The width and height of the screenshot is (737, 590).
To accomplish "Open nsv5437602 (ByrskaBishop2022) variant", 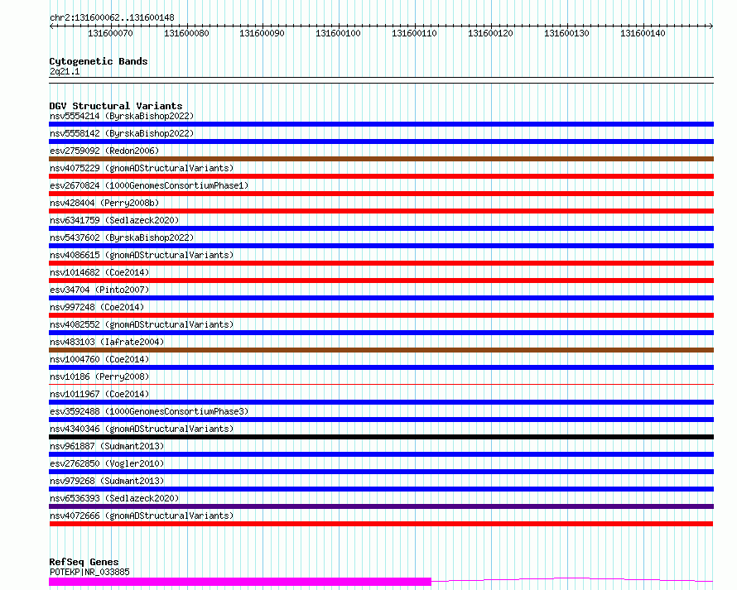I will [x=122, y=237].
